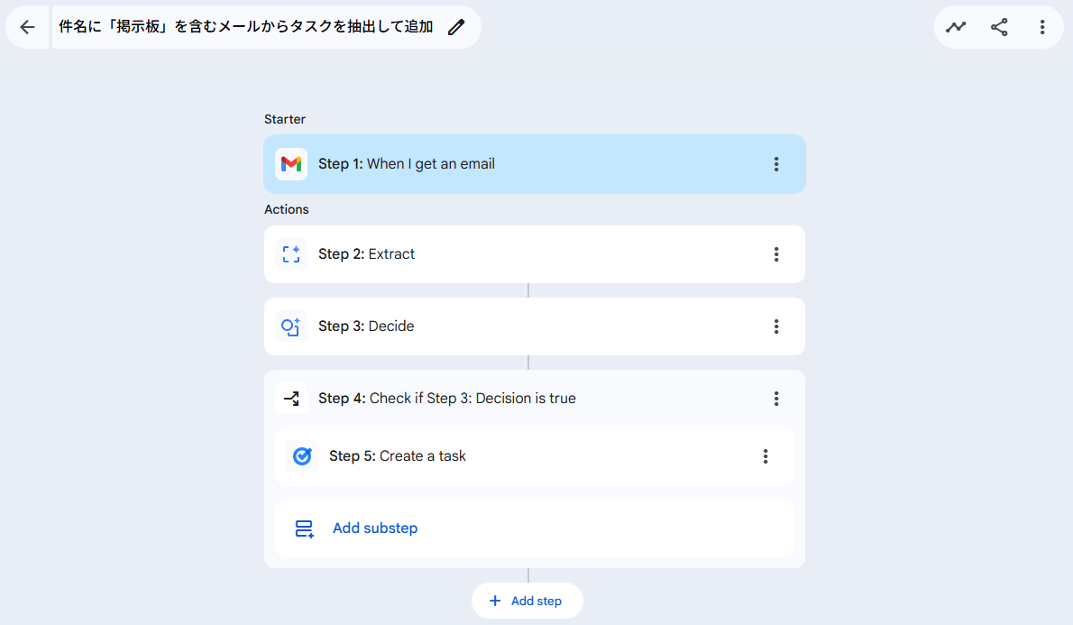Click the Decide icon in Step 3
This screenshot has width=1073, height=625.
pyautogui.click(x=291, y=326)
